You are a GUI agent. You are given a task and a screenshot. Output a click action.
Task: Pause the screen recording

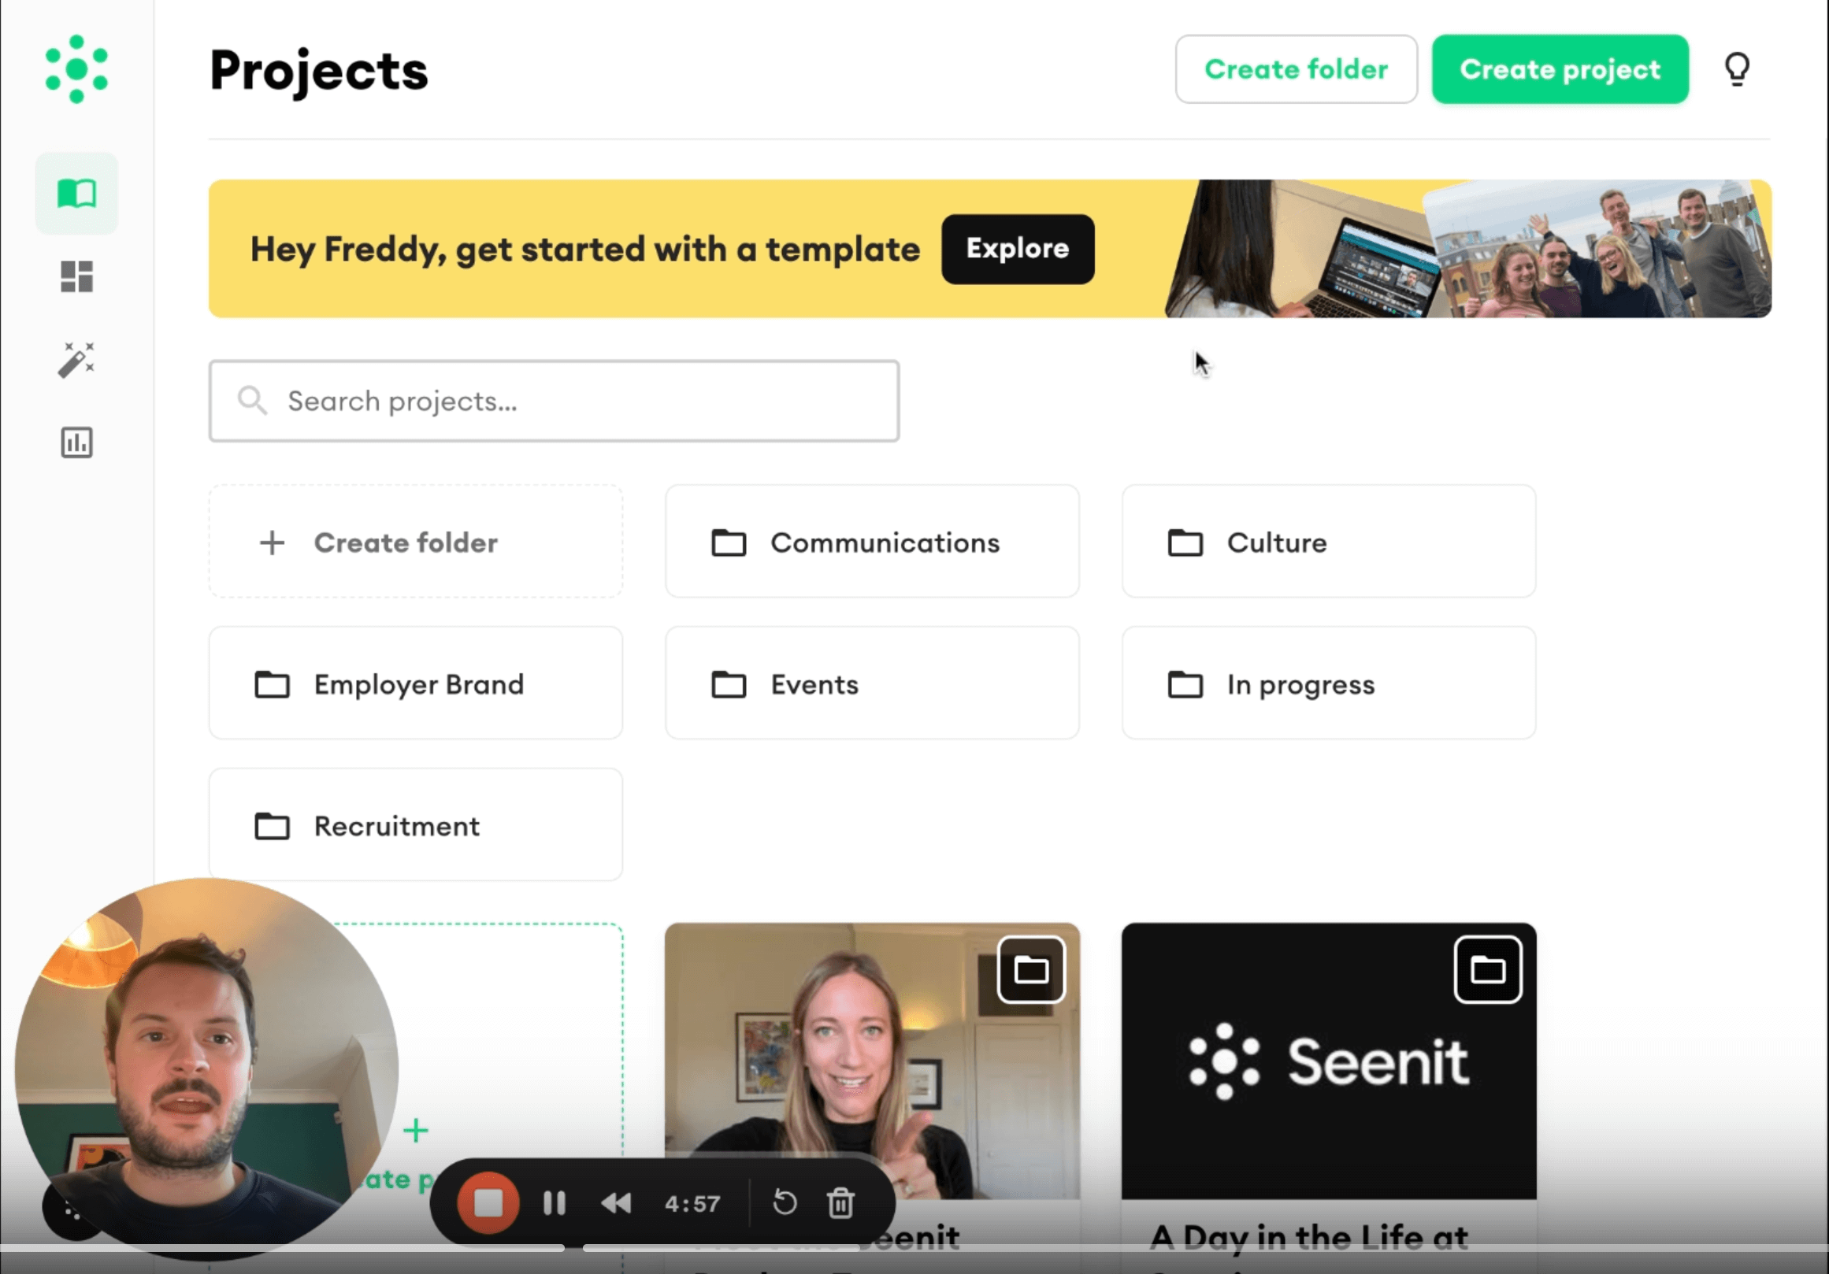tap(555, 1202)
